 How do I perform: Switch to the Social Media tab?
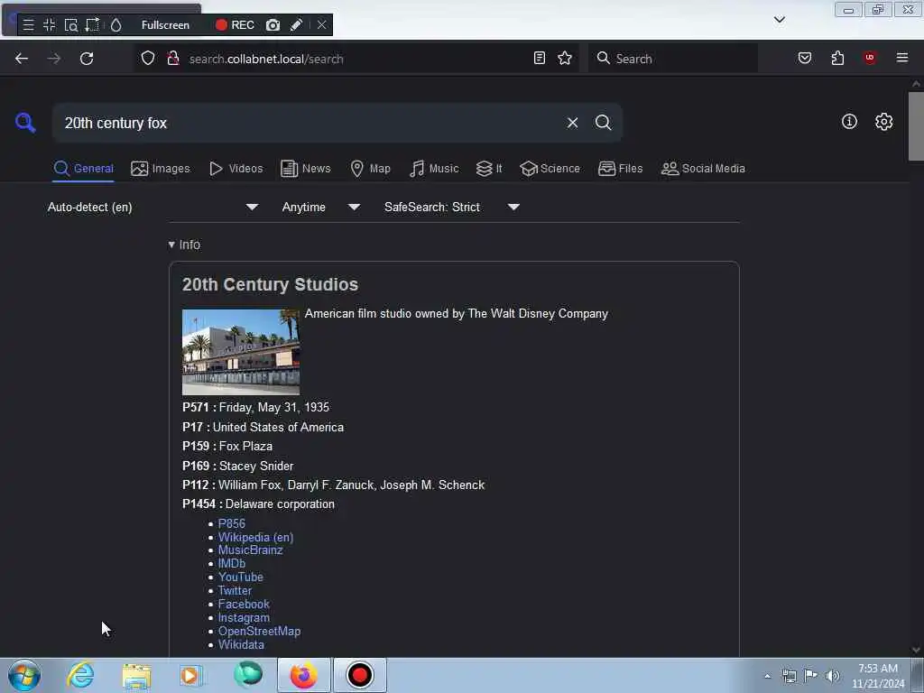[703, 169]
